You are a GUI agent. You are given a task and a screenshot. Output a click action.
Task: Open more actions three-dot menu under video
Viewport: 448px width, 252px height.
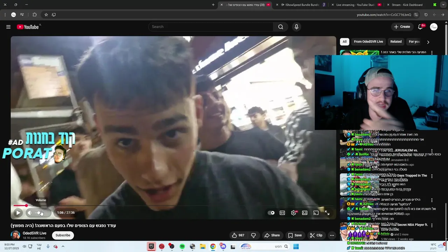pos(332,236)
